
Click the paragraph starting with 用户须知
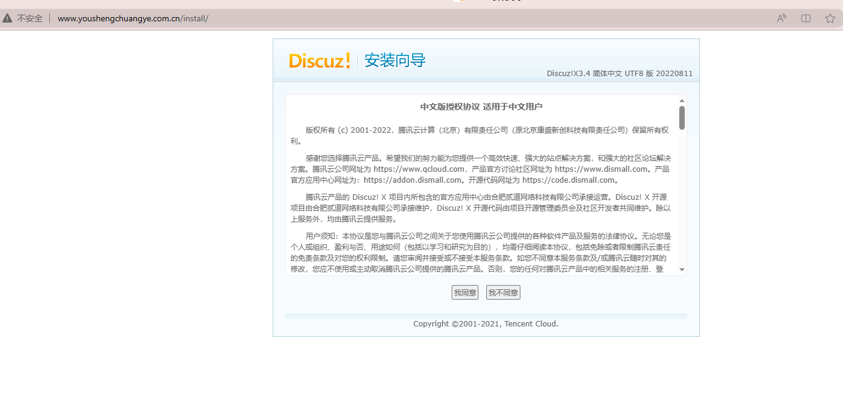tap(481, 252)
